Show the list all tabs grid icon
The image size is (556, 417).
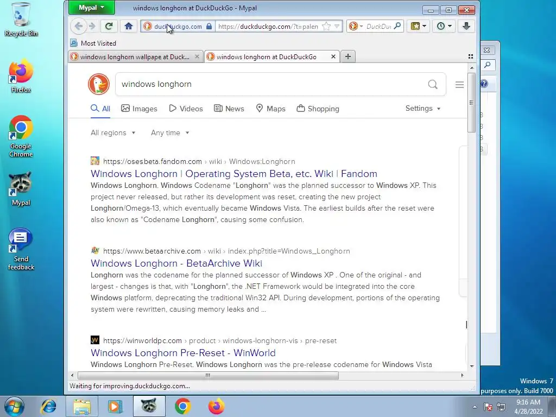[x=471, y=56]
